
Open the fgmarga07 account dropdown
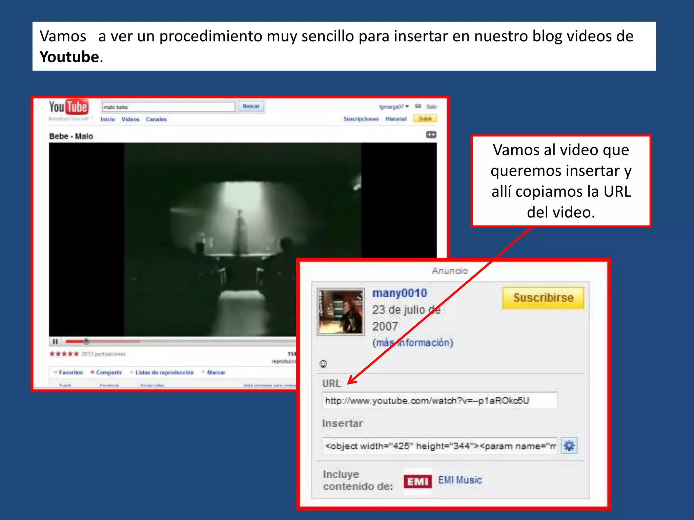(394, 107)
